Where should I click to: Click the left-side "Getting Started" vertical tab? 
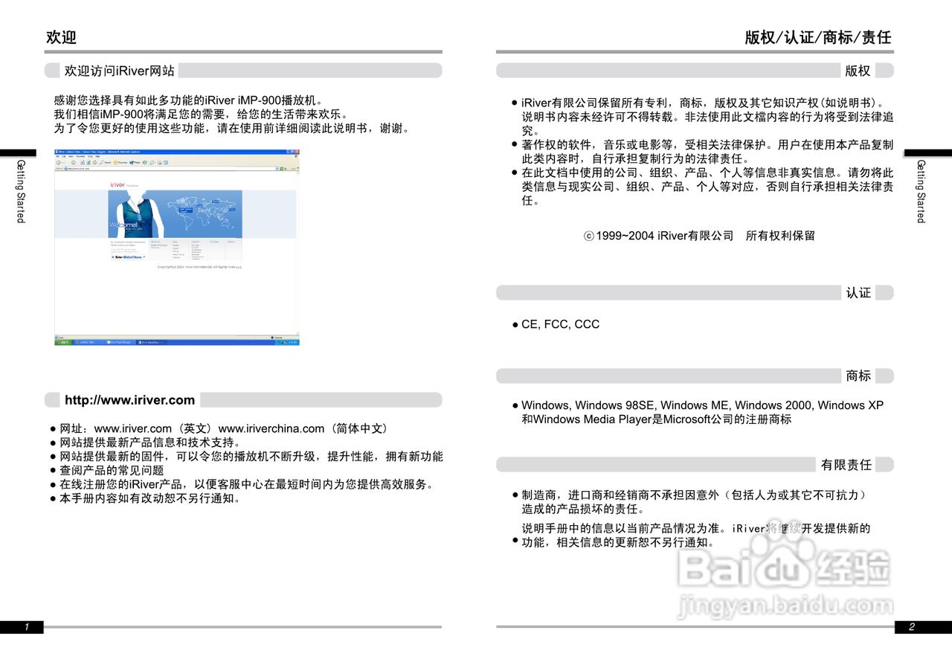[20, 191]
